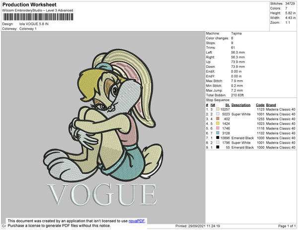Select Up value 73.9 mm

[x=238, y=62]
